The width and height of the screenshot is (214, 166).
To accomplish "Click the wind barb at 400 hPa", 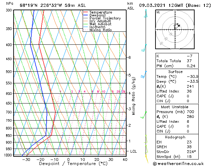I will click(144, 48).
